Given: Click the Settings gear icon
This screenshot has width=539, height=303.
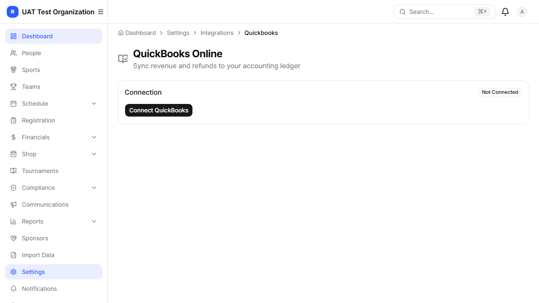Looking at the screenshot, I should (13, 272).
